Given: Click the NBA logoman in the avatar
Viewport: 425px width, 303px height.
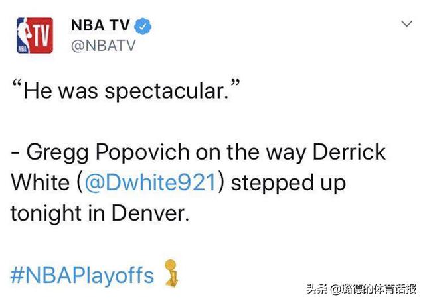Looking at the screenshot, I should point(23,35).
